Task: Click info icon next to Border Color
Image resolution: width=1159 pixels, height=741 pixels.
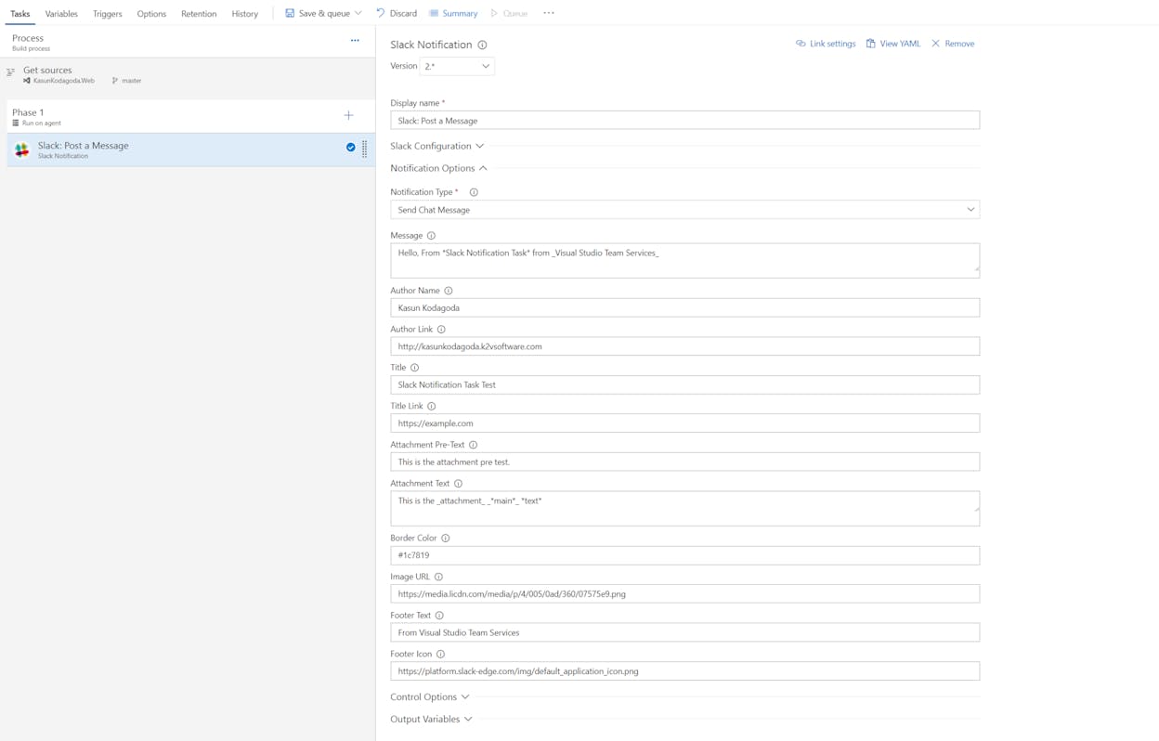Action: point(446,539)
